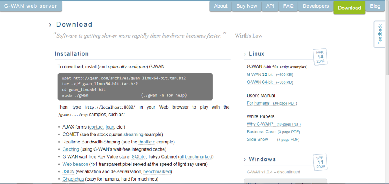Click the G-WAN web server logo button

click(31, 6)
